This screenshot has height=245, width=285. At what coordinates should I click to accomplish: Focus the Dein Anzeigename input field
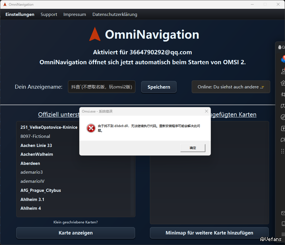[102, 87]
